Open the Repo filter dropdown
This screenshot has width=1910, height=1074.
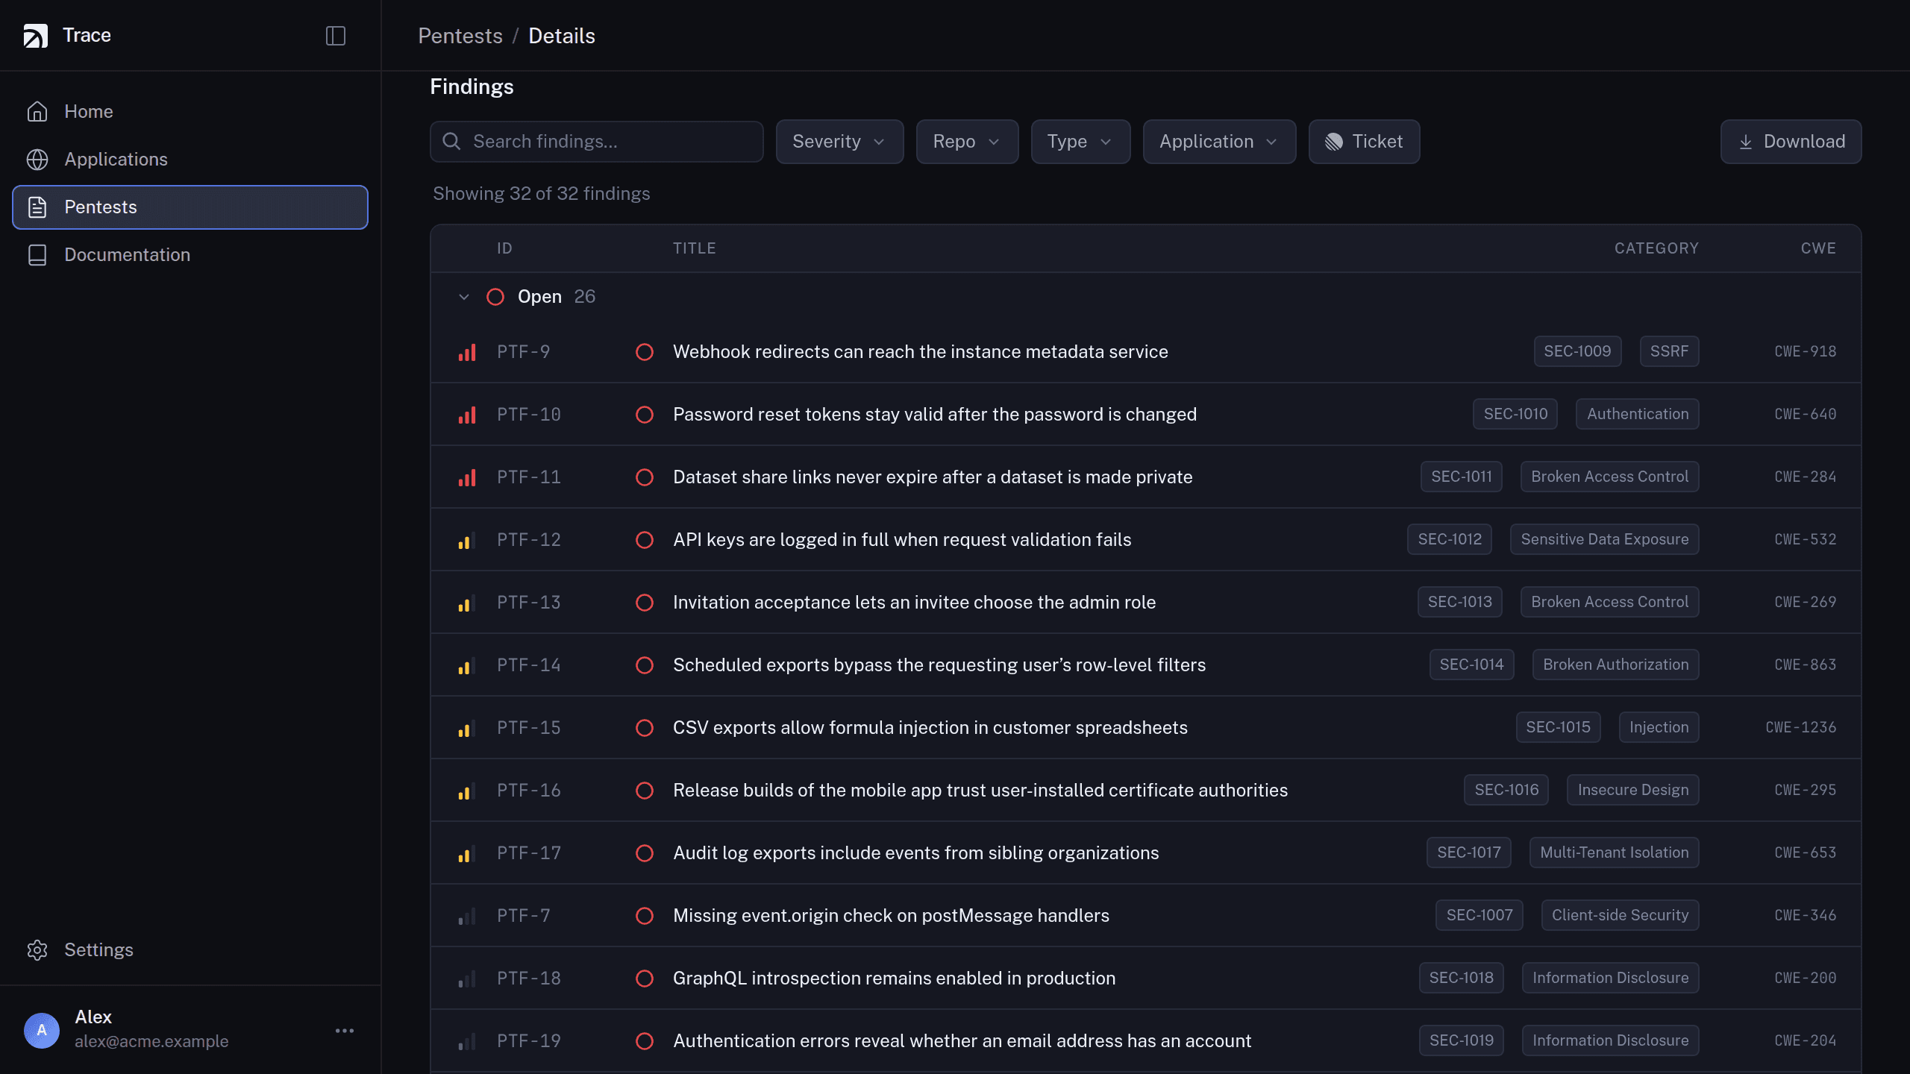[967, 142]
